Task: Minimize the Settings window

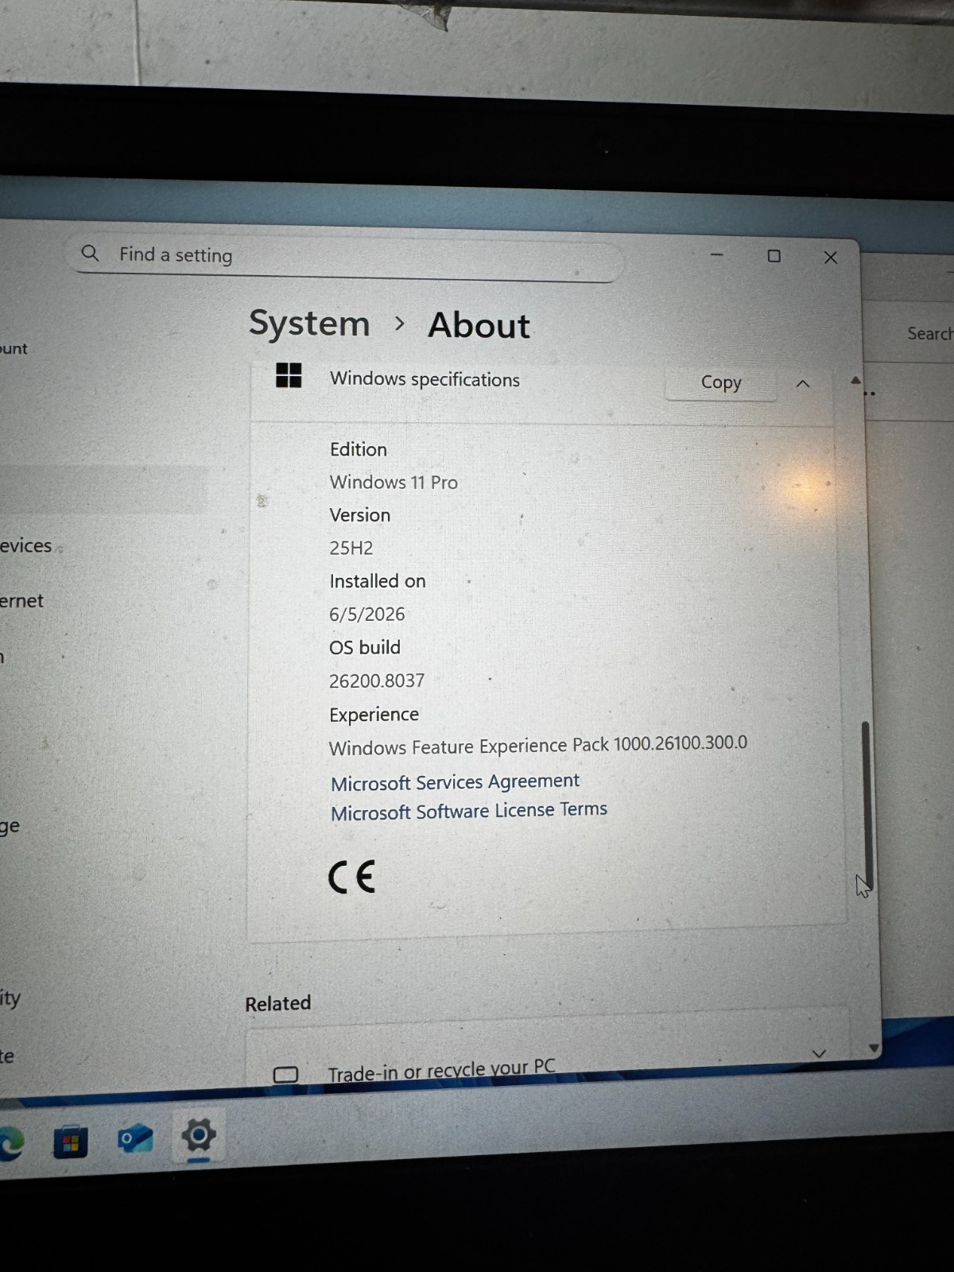Action: (x=717, y=255)
